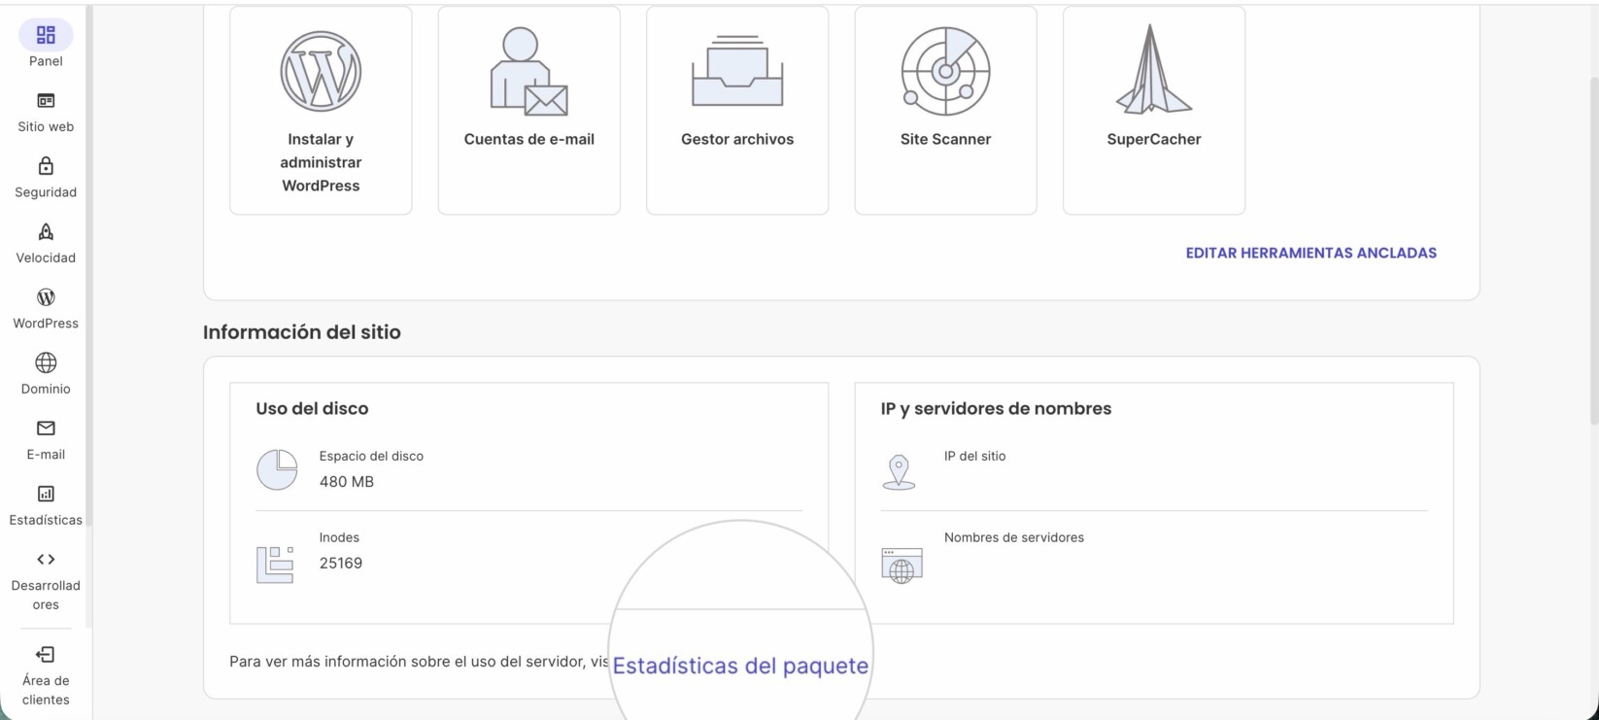The width and height of the screenshot is (1599, 720).
Task: Follow the Estadísticas del paquete link
Action: 740,666
